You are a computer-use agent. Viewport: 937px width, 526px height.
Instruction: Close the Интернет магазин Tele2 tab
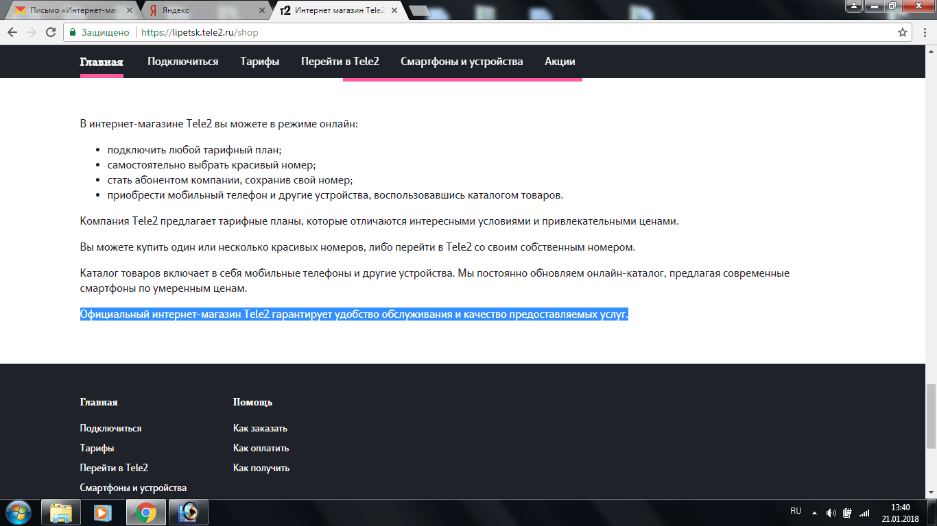click(394, 10)
